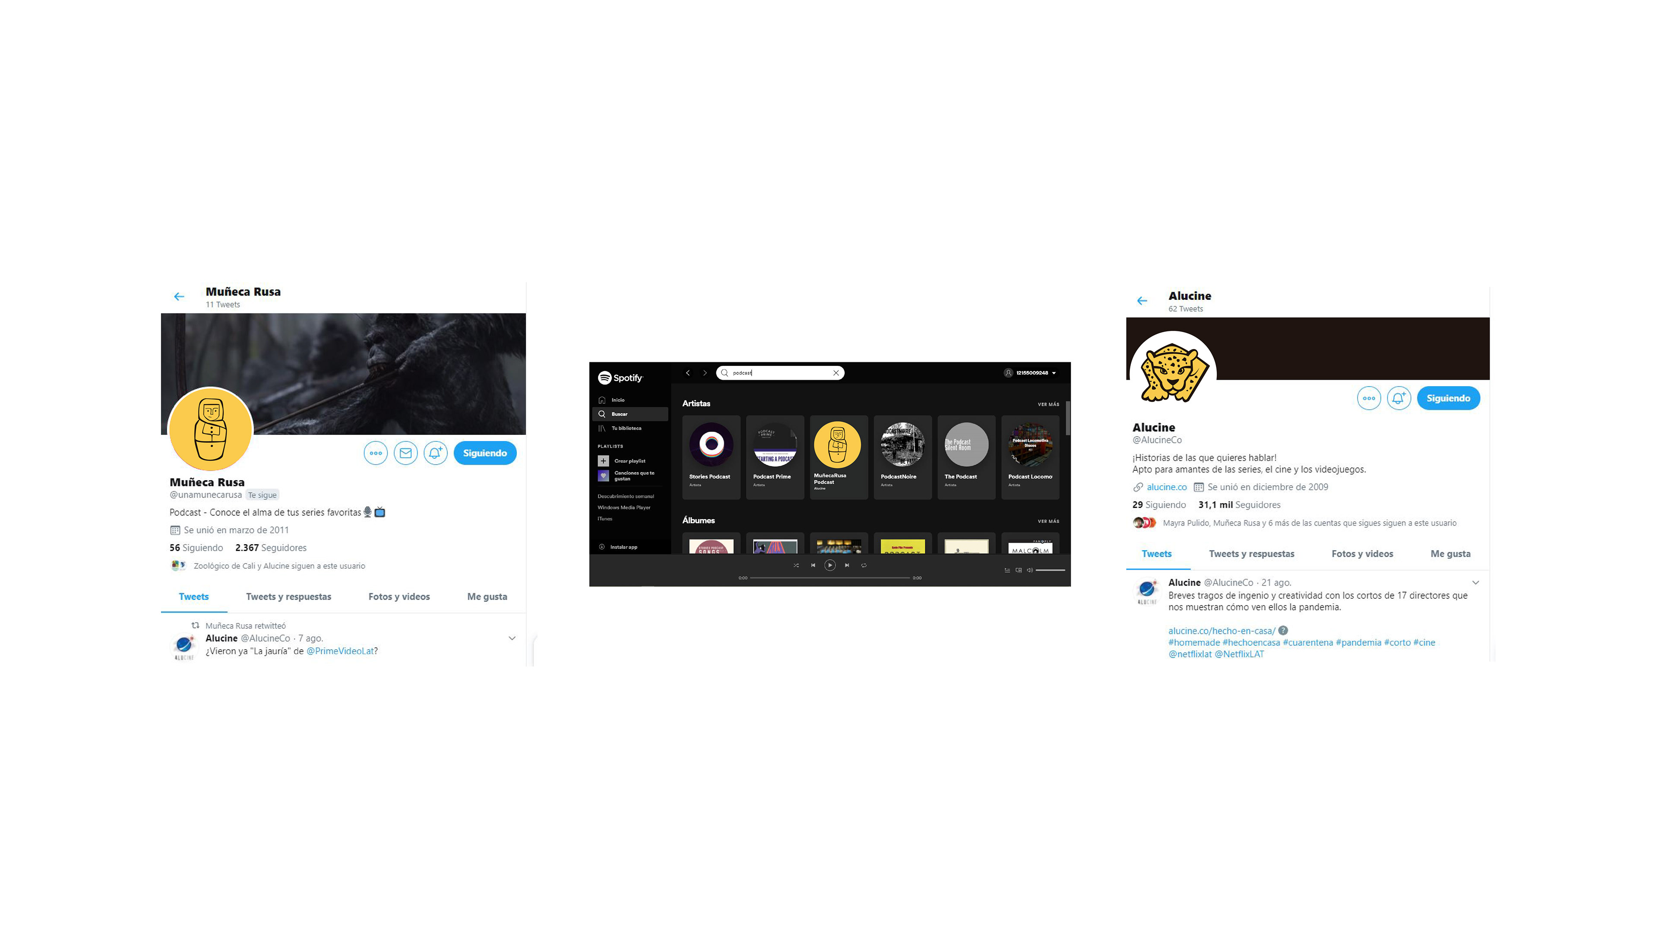The height and width of the screenshot is (932, 1658).
Task: Open more options on Alucine profile
Action: (x=1368, y=398)
